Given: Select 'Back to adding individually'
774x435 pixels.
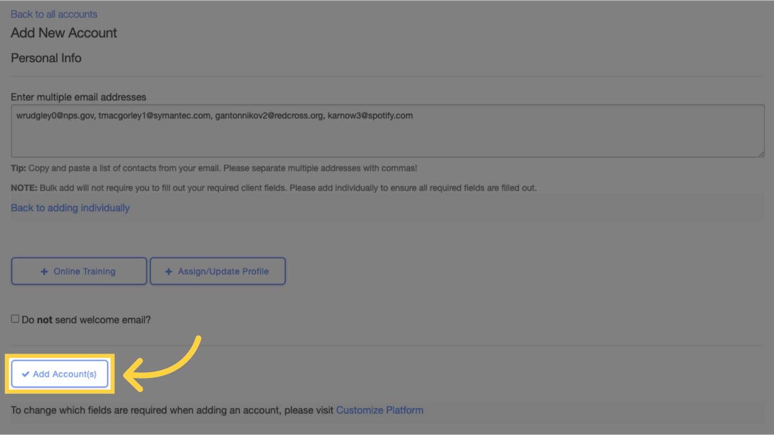Looking at the screenshot, I should 70,208.
